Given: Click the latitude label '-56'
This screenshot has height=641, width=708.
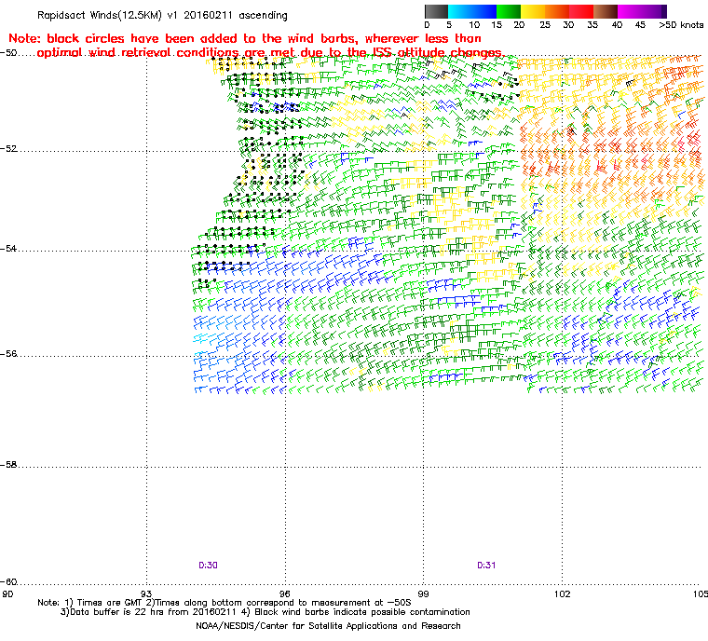Looking at the screenshot, I should click(8, 354).
